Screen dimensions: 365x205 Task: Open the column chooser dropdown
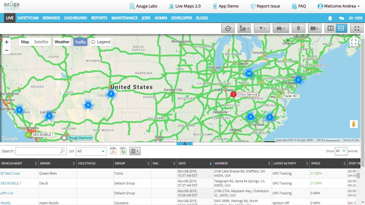point(135,151)
